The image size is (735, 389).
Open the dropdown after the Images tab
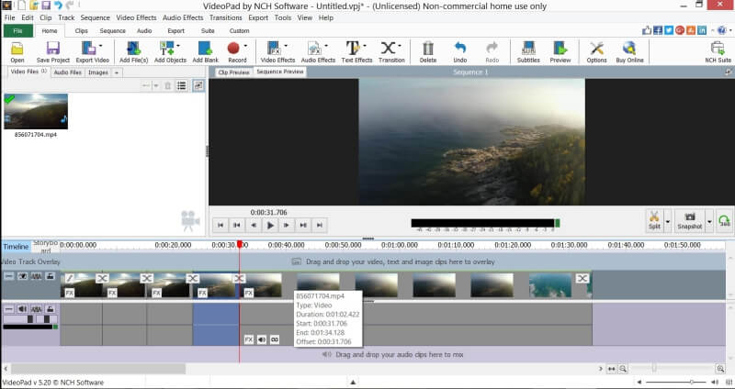click(117, 72)
